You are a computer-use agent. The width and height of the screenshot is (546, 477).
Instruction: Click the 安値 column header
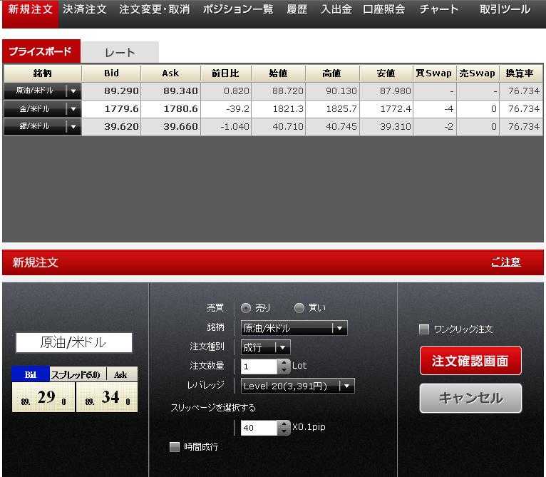(x=386, y=73)
